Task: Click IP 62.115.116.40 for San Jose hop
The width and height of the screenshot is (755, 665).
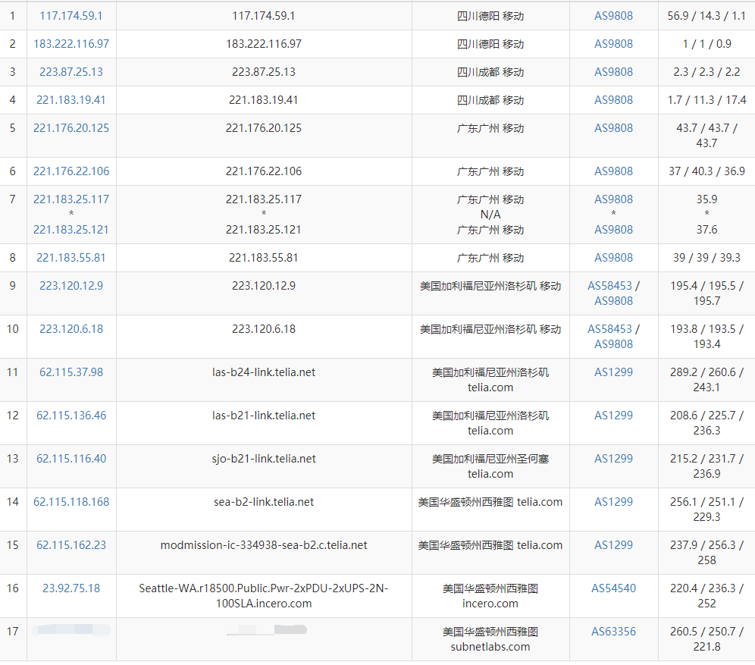Action: [x=70, y=459]
